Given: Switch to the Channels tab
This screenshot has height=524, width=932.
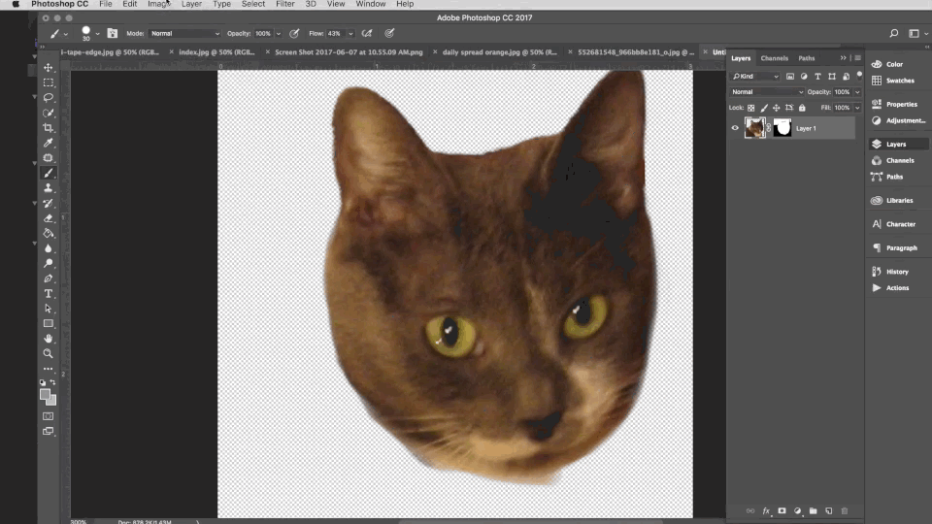Looking at the screenshot, I should tap(775, 58).
